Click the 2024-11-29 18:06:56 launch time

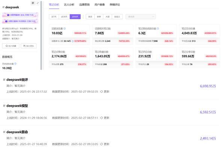pyautogui.click(x=33, y=118)
